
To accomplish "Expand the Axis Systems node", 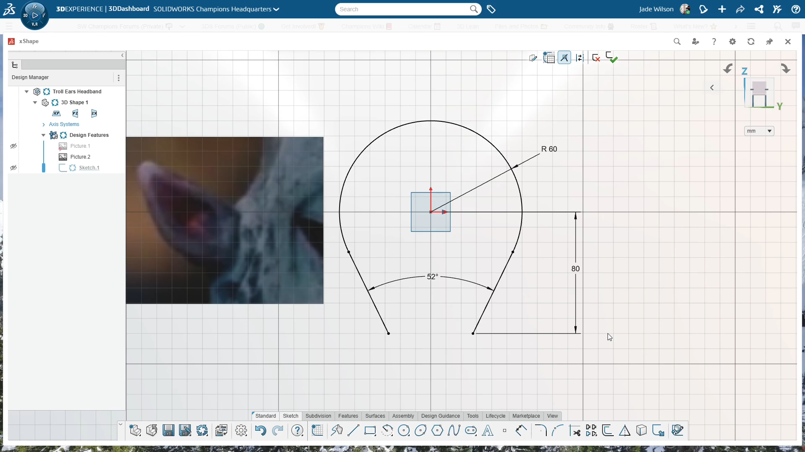I will pos(44,124).
